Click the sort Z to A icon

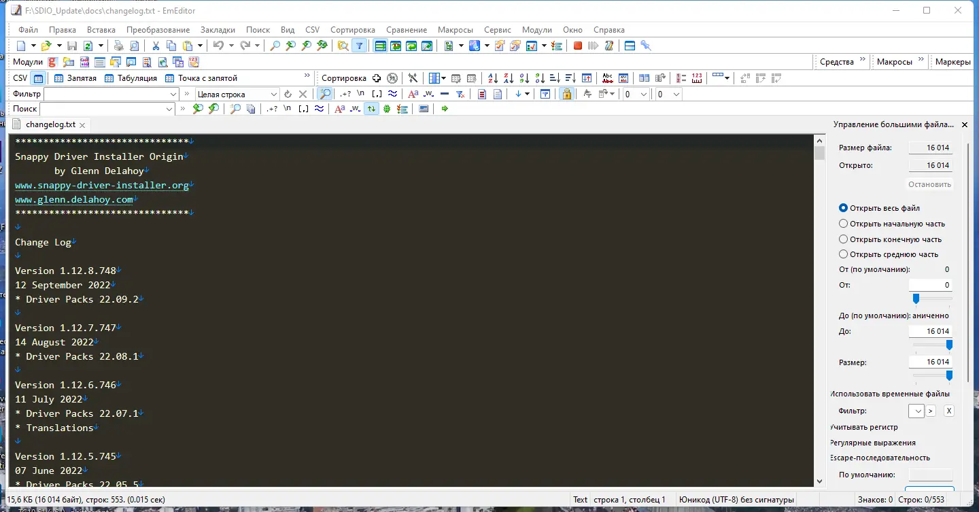509,78
